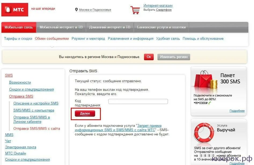This screenshot has height=165, width=254.
Task: Switch to Домашний интернет и ТВ tab
Action: pyautogui.click(x=110, y=27)
